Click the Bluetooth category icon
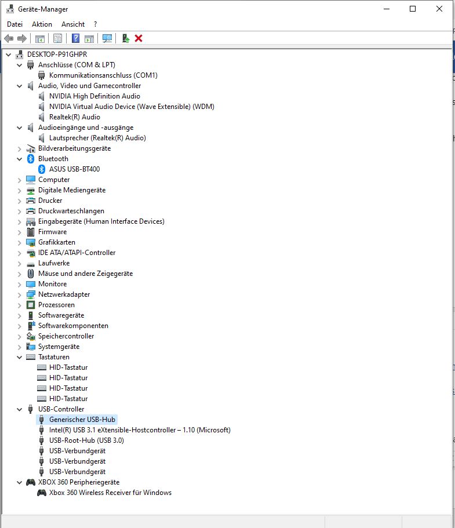The width and height of the screenshot is (455, 528). point(31,159)
